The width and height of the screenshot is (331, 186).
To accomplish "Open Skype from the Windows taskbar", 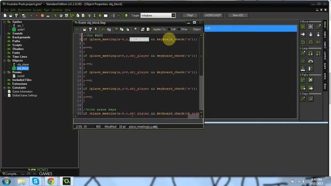I will click(x=36, y=181).
